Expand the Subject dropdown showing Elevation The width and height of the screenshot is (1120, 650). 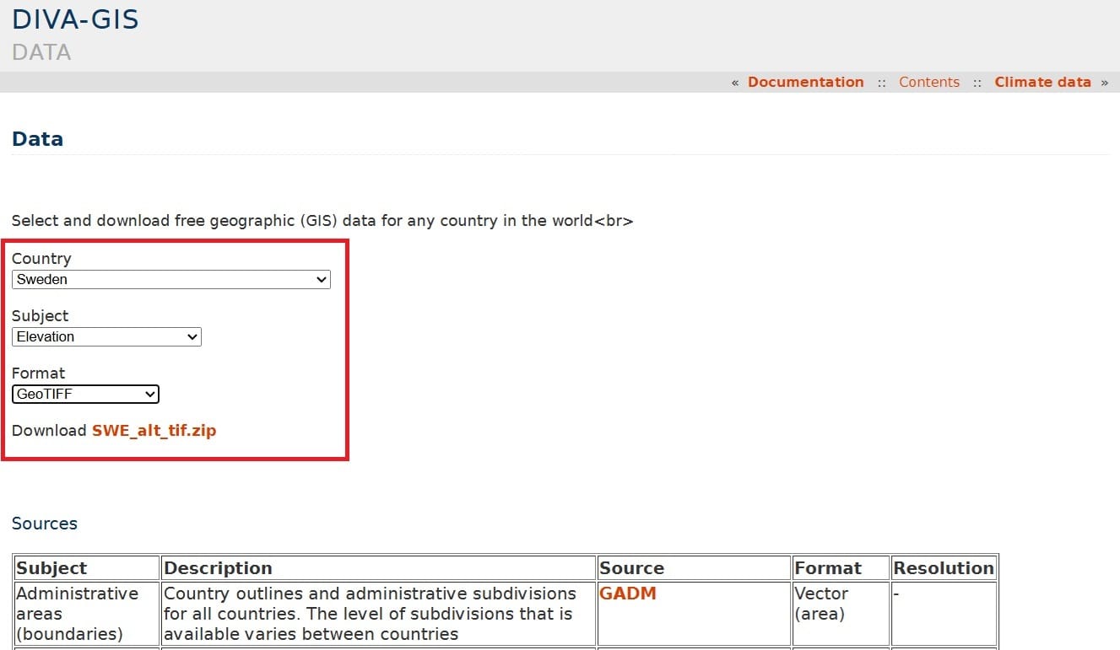106,336
